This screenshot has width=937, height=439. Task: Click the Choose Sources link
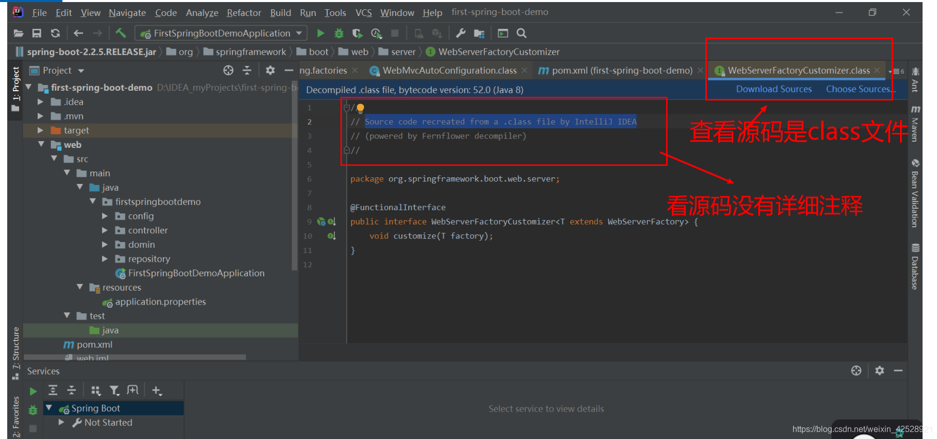click(x=861, y=89)
